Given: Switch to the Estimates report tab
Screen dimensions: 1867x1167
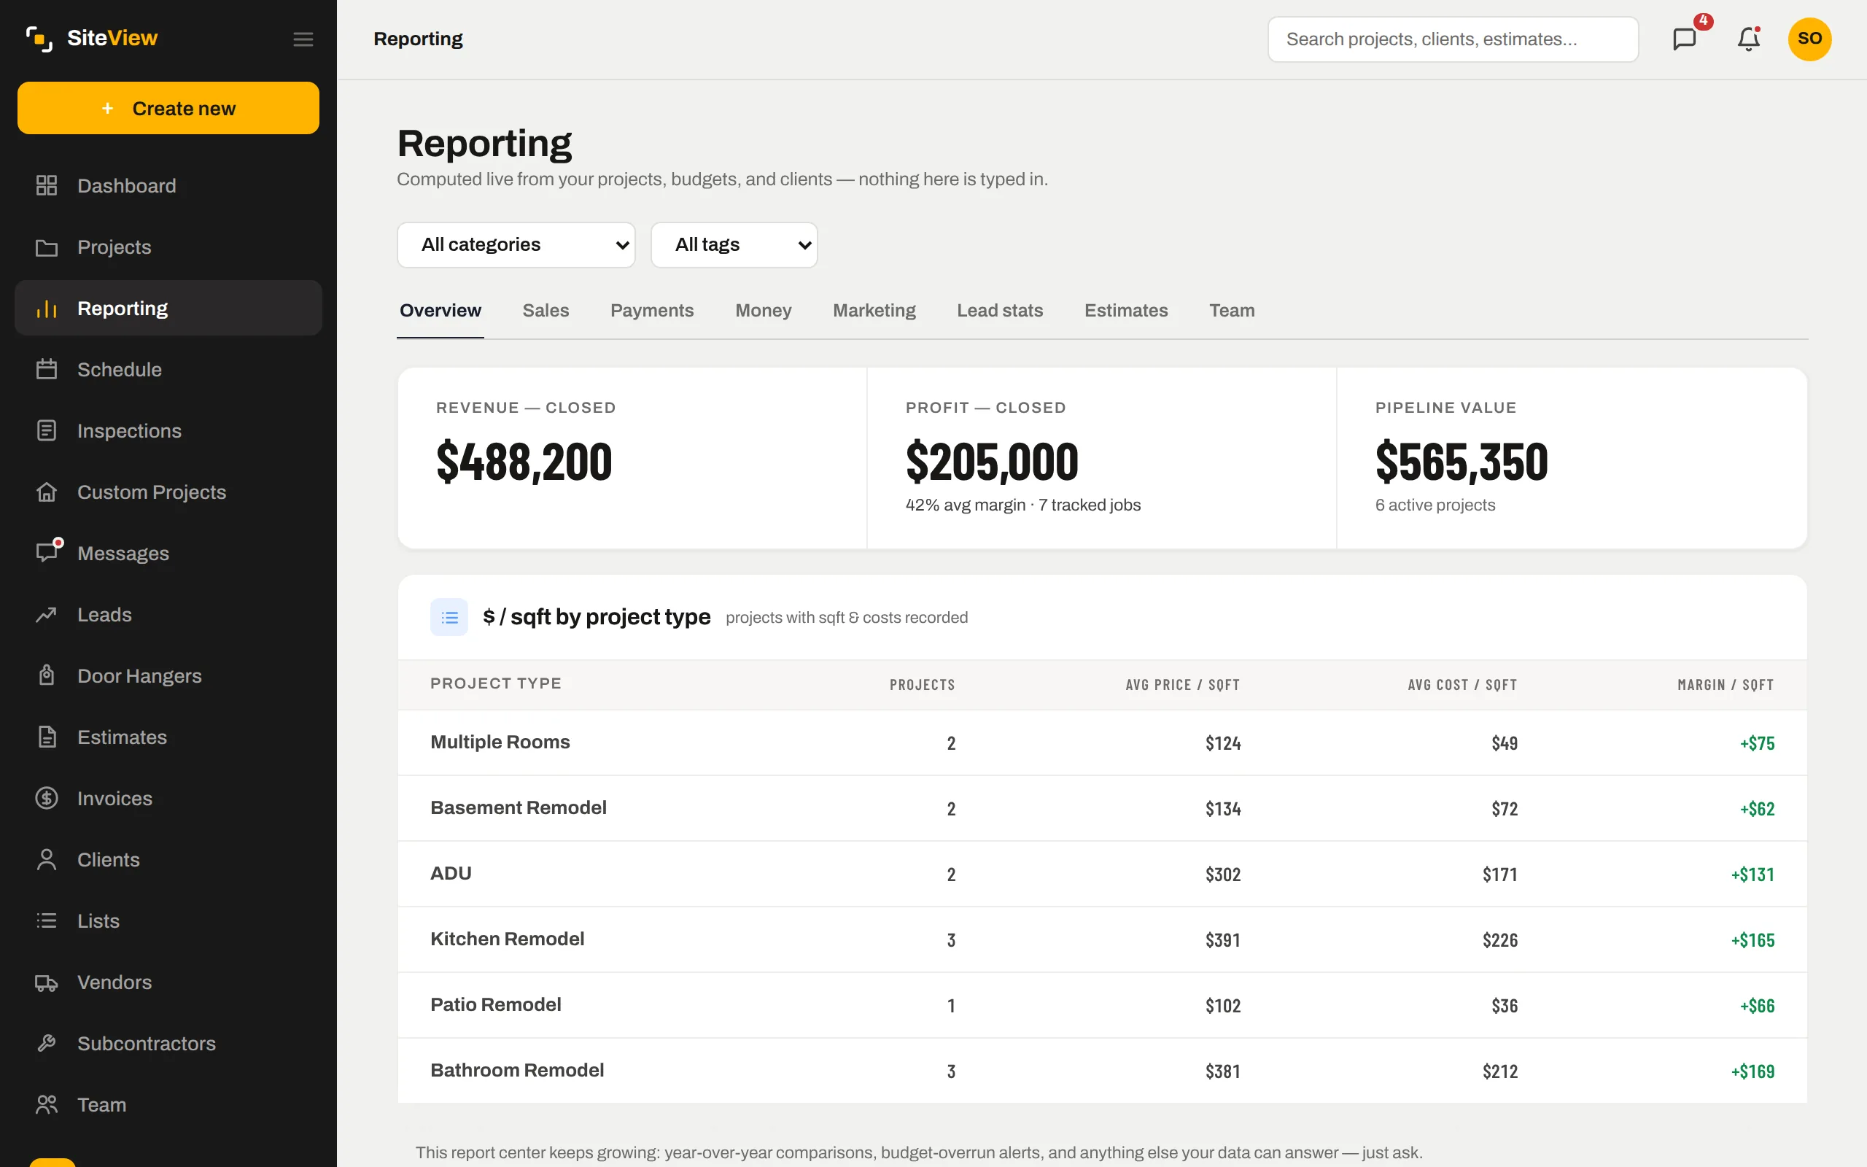Looking at the screenshot, I should tap(1125, 310).
